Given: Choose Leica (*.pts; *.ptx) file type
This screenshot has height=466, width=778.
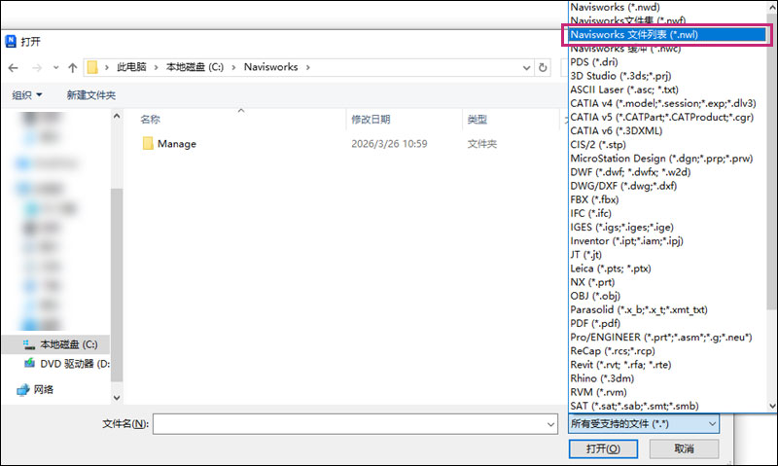Looking at the screenshot, I should pos(611,269).
